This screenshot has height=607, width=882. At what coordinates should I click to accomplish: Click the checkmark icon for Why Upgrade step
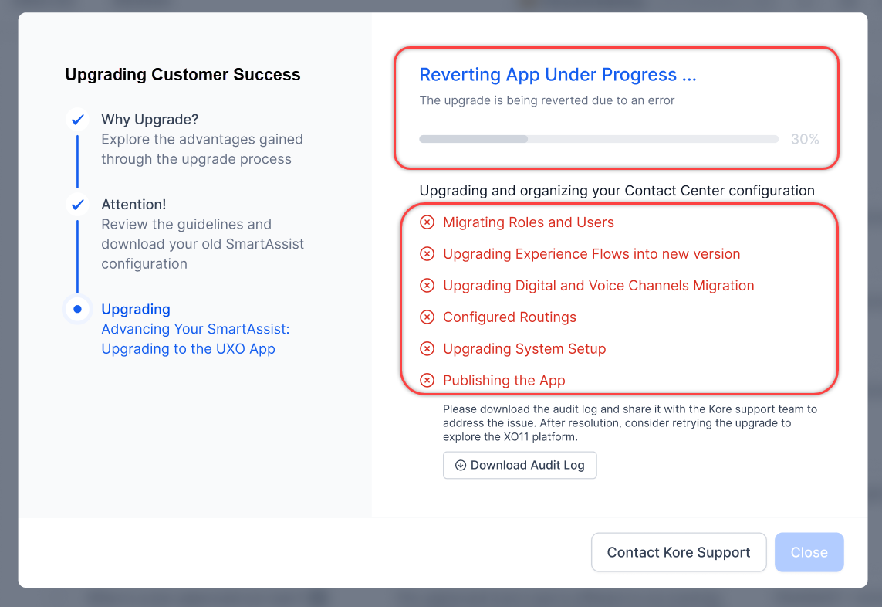pyautogui.click(x=77, y=120)
